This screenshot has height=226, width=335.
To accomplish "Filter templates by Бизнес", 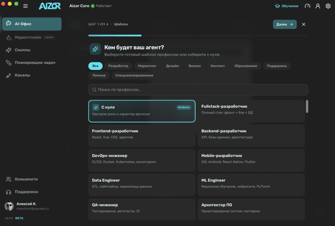I will coord(195,66).
